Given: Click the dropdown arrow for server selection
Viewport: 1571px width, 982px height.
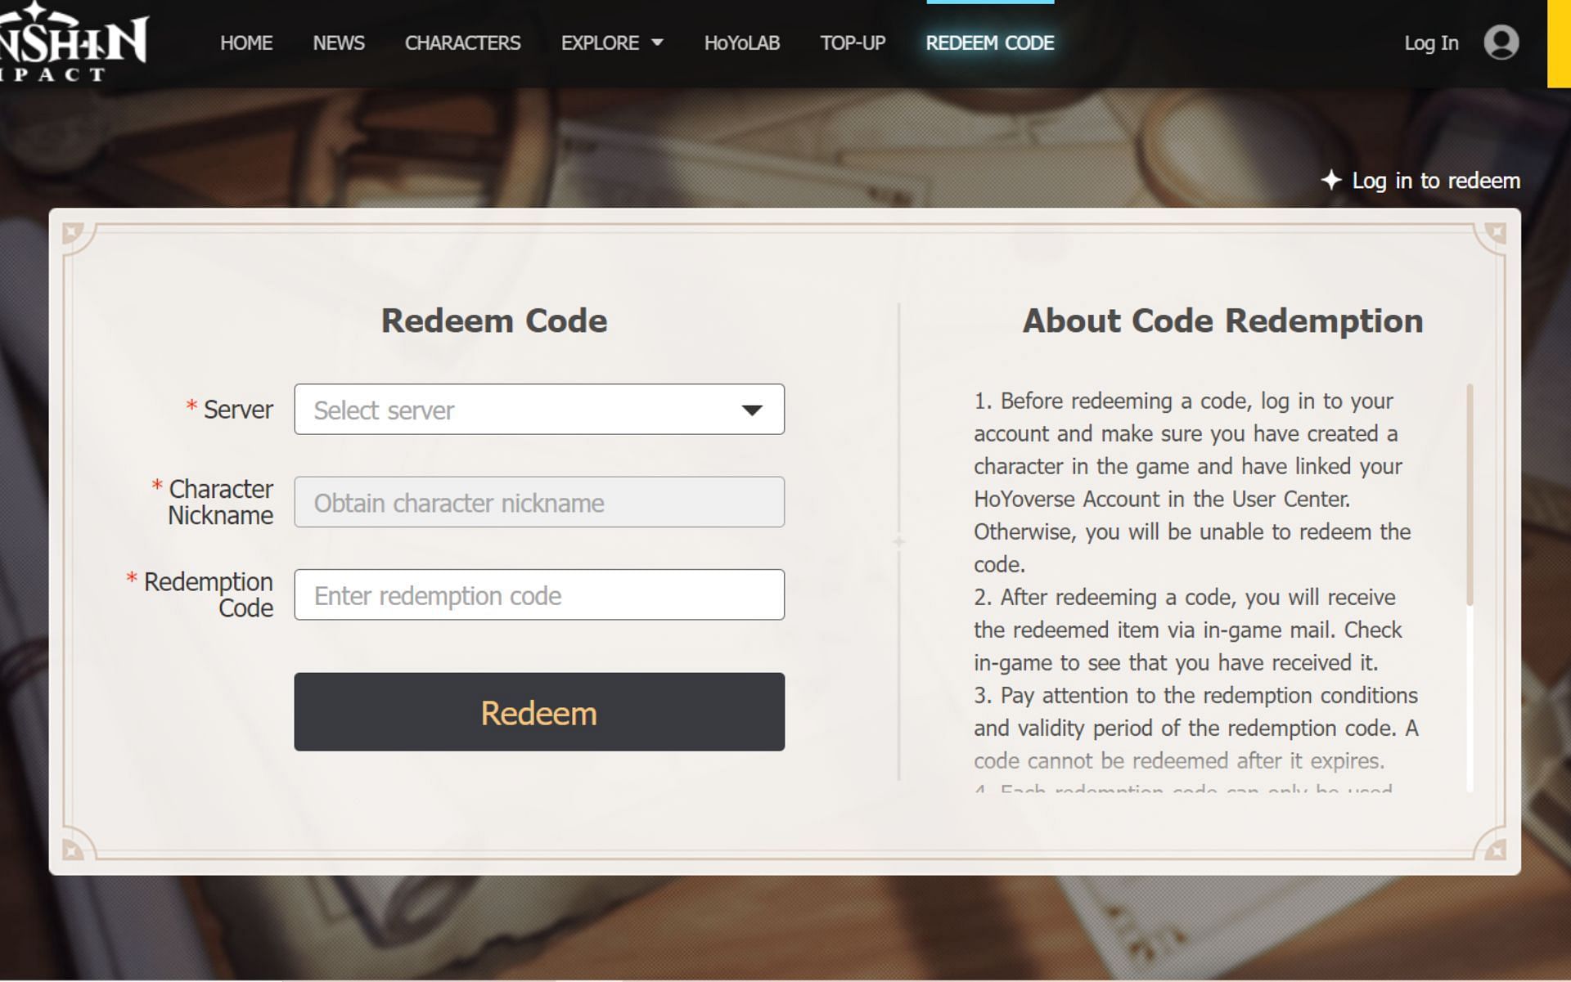Looking at the screenshot, I should click(752, 408).
